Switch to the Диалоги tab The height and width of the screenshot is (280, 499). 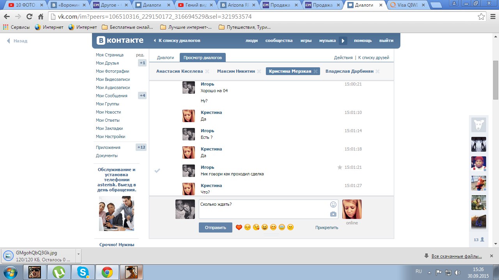pos(165,58)
